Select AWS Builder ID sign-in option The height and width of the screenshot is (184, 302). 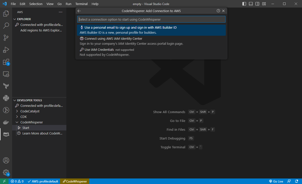(x=151, y=30)
